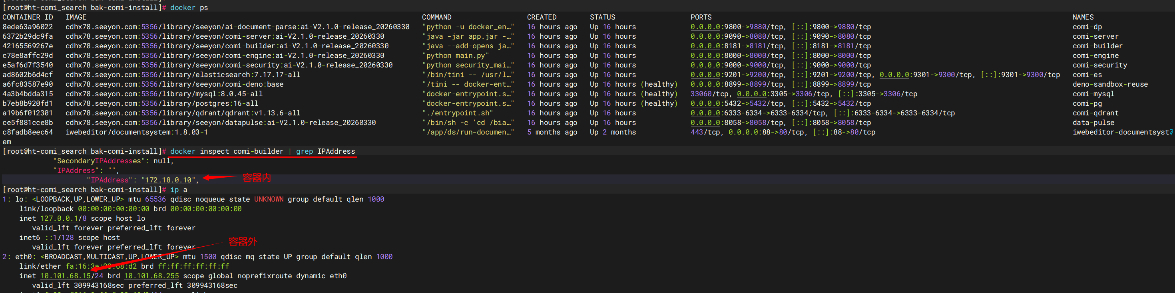Screen dimensions: 1175x293
Task: Click the PORTS column header
Action: coord(701,17)
